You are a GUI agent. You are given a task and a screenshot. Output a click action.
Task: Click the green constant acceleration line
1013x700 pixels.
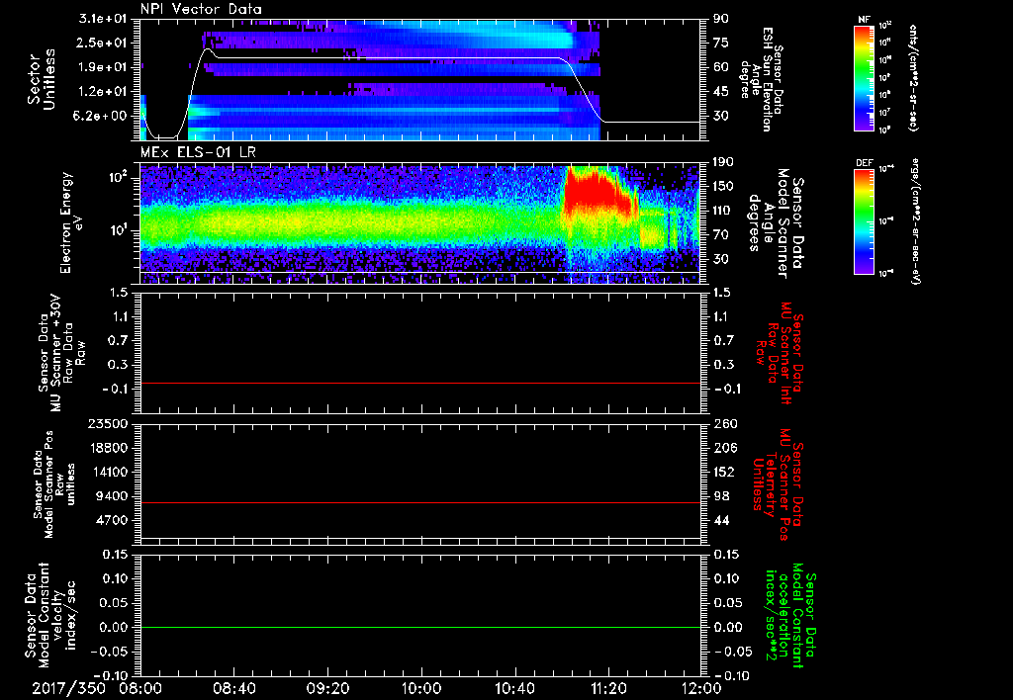[x=420, y=627]
